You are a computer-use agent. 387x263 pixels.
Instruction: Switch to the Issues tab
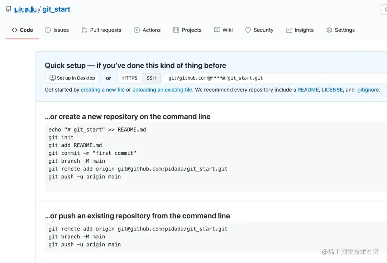57,30
